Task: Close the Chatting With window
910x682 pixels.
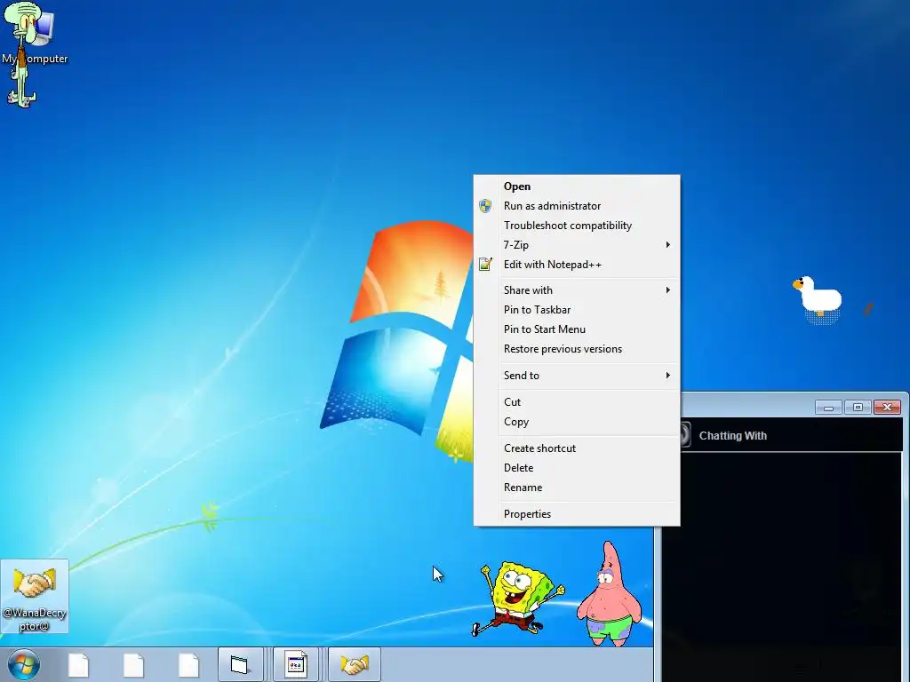Action: pos(888,408)
